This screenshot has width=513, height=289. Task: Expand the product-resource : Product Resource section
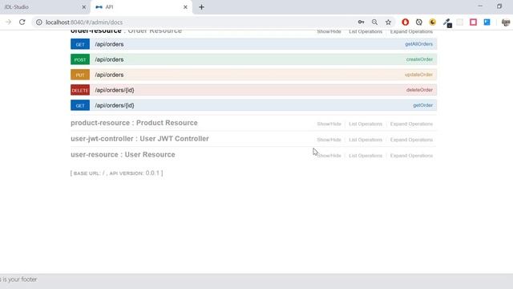[x=134, y=123]
